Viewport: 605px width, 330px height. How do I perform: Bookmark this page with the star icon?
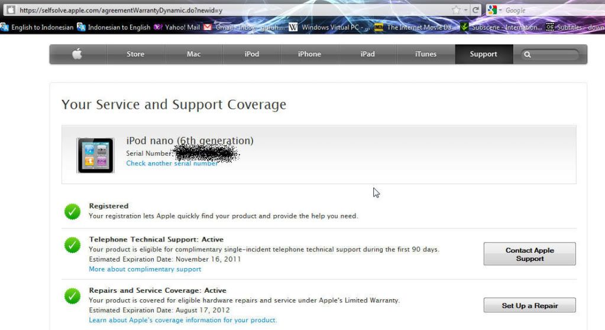point(456,10)
